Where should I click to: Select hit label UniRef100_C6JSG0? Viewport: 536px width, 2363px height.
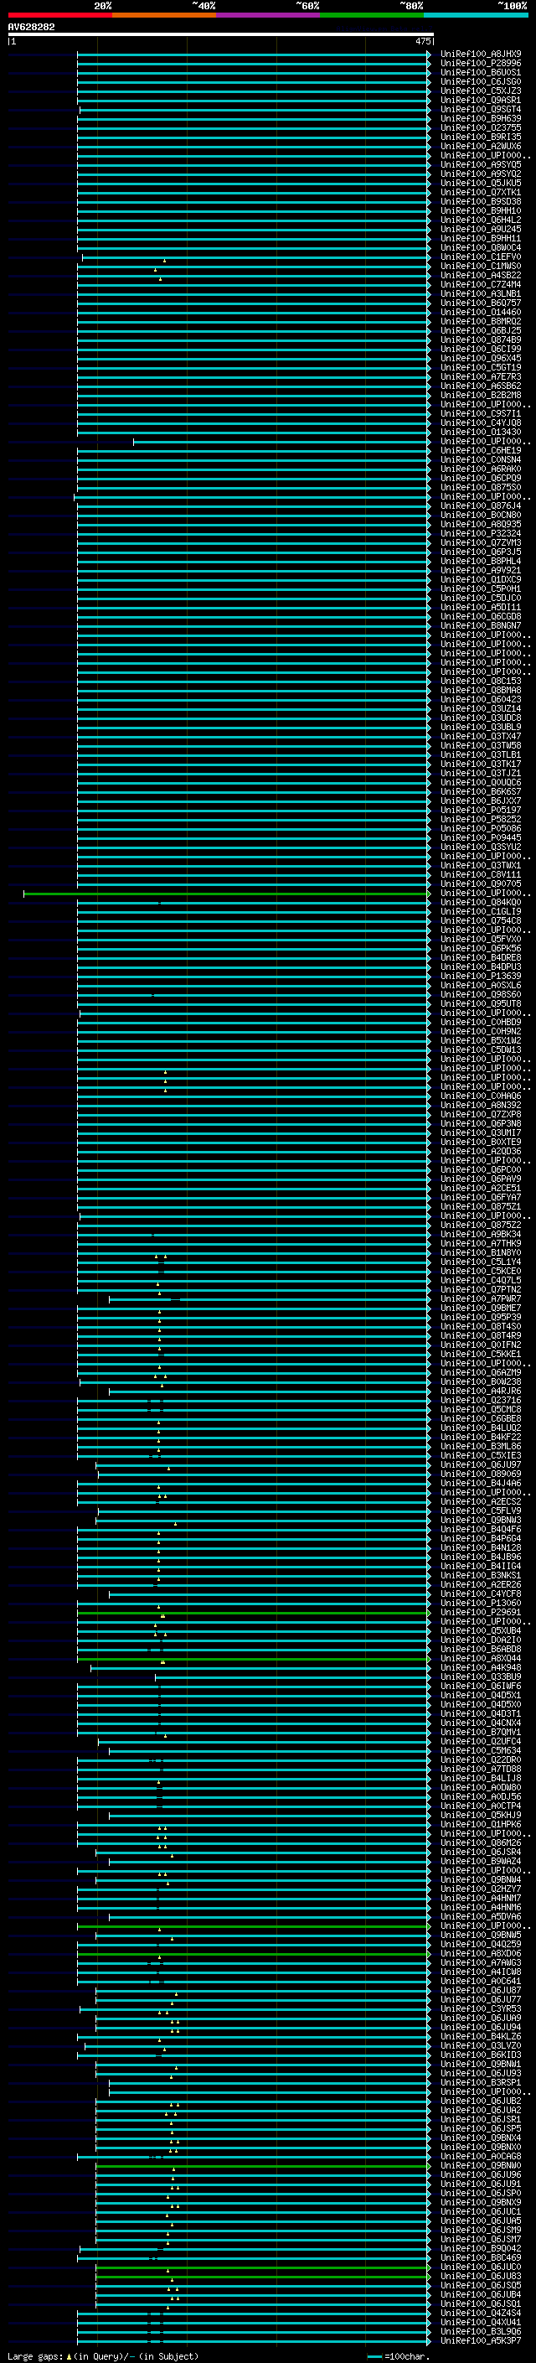[x=481, y=81]
